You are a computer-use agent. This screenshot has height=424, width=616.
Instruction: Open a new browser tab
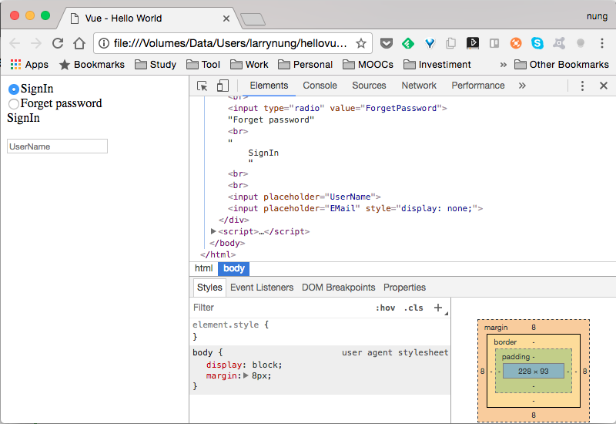click(x=253, y=19)
